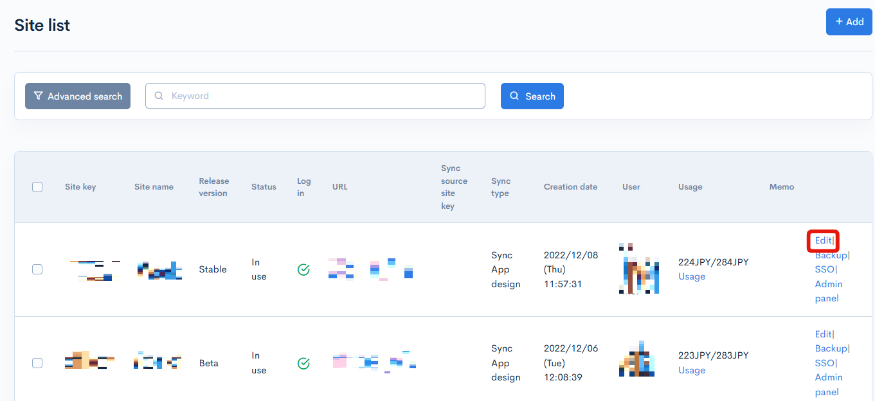Add a new site with + Add button
The height and width of the screenshot is (401, 875).
click(x=849, y=22)
